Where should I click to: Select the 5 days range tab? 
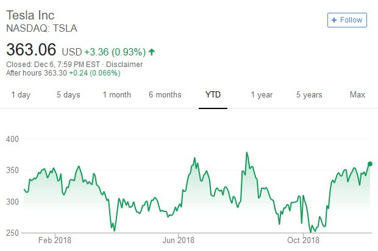[x=68, y=94]
